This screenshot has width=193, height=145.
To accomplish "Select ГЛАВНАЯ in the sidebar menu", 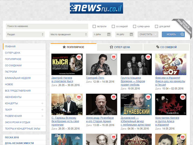I will coord(24,47).
